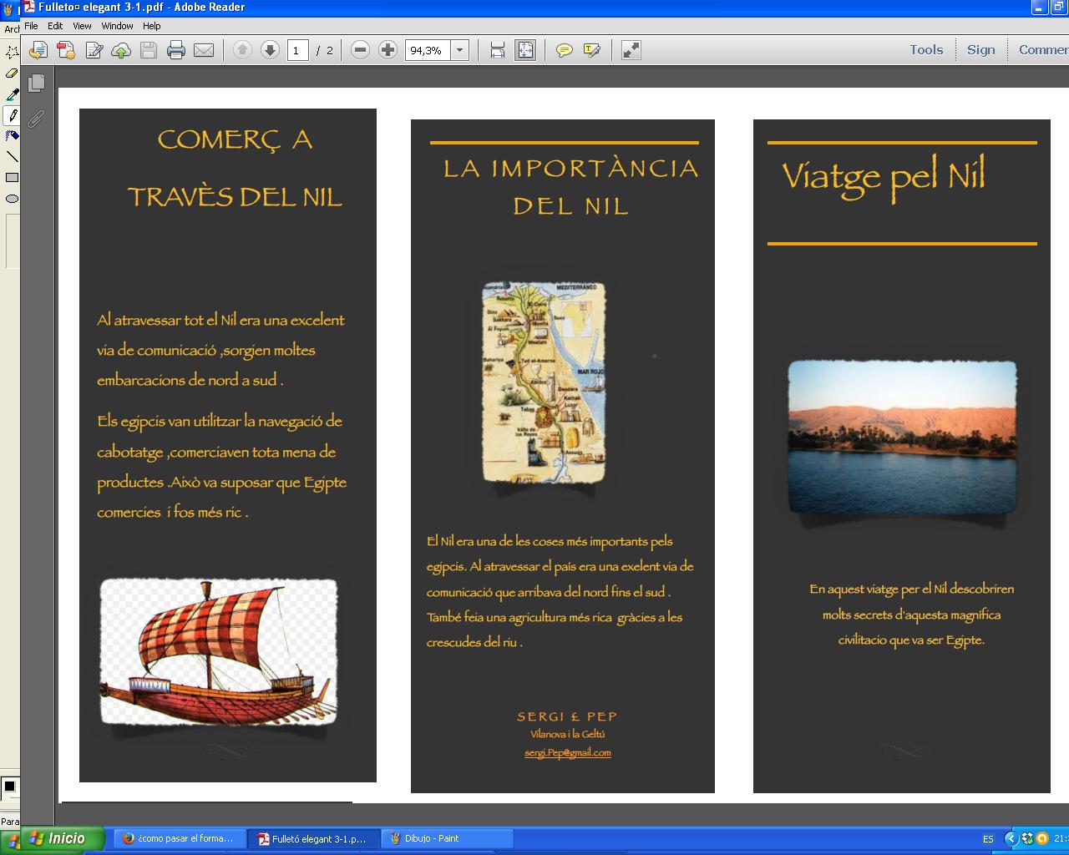Toggle read mode view

point(631,50)
